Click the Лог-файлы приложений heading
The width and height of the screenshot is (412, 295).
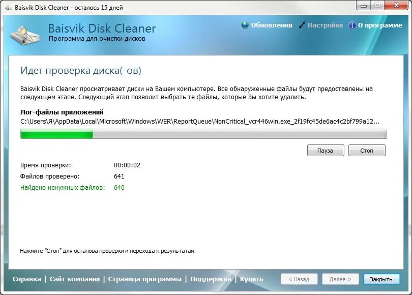(x=62, y=112)
